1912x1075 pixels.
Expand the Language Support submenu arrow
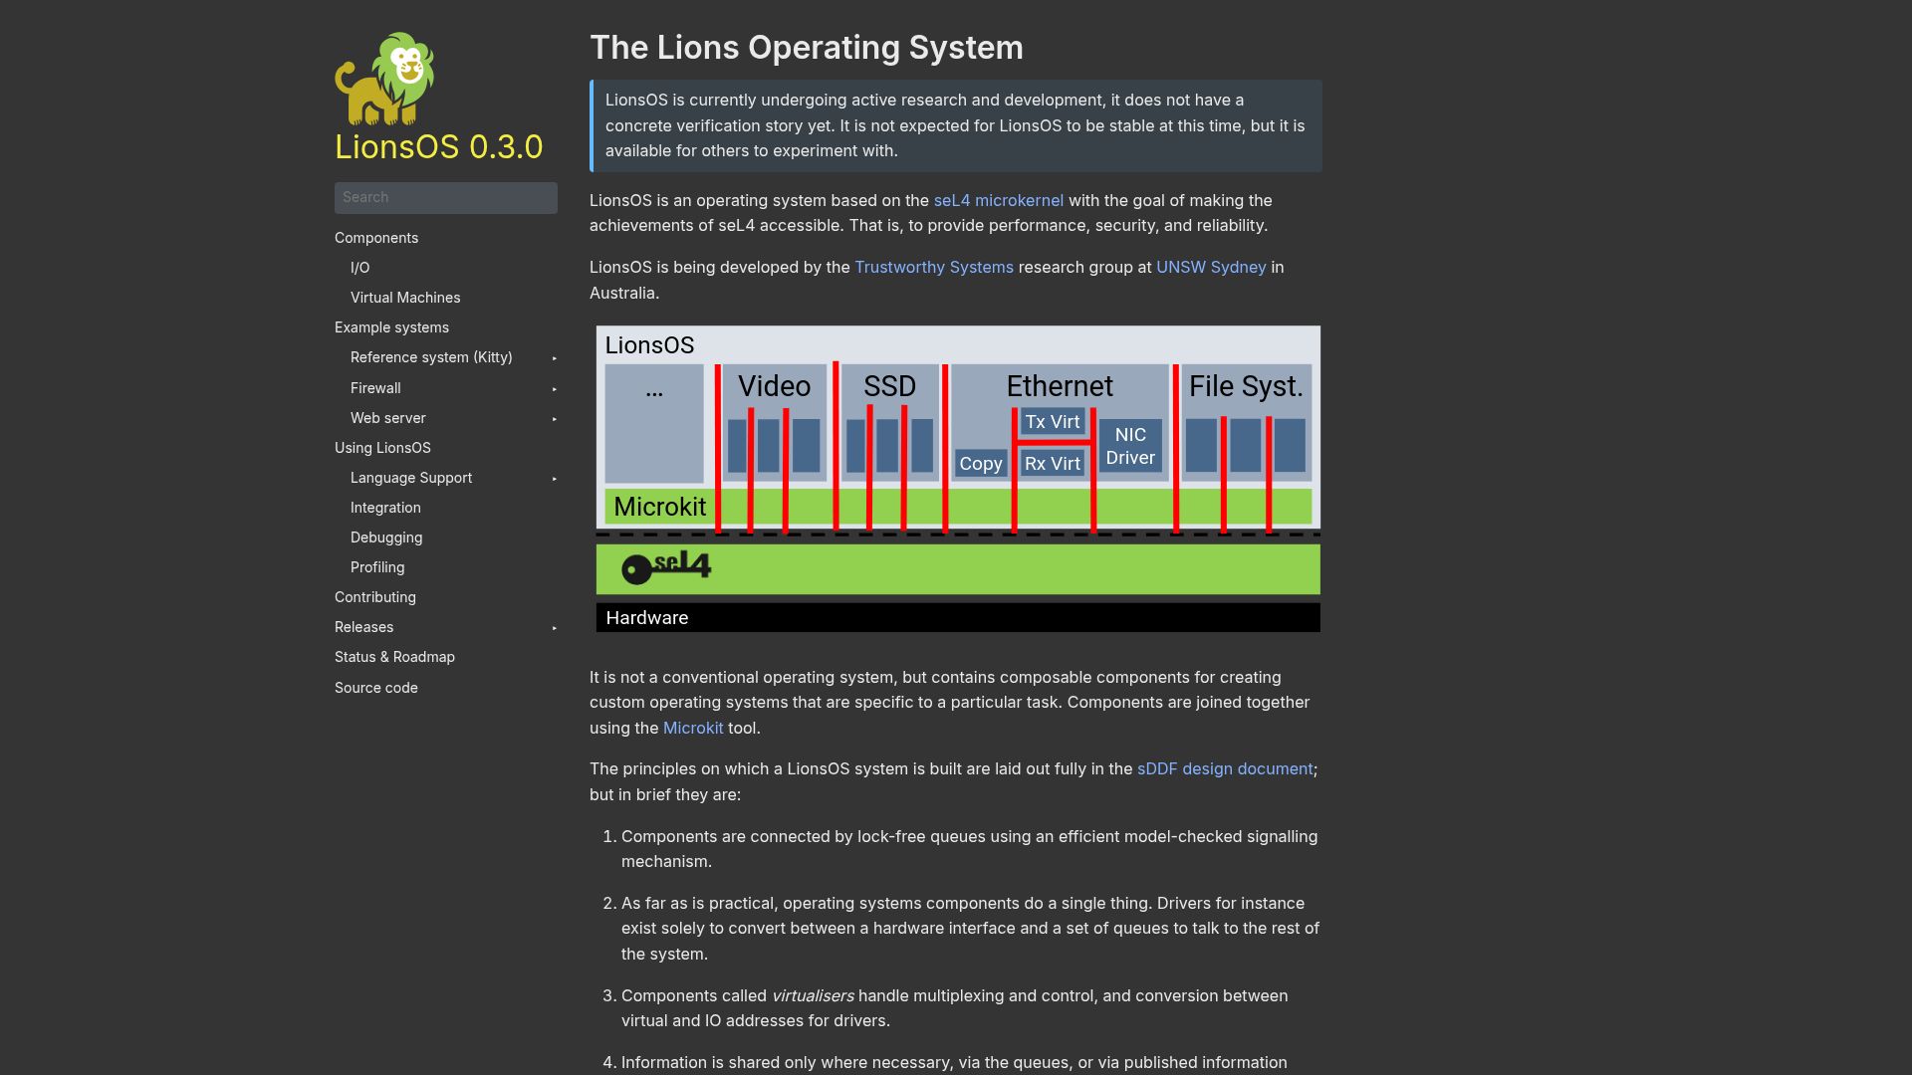point(555,479)
